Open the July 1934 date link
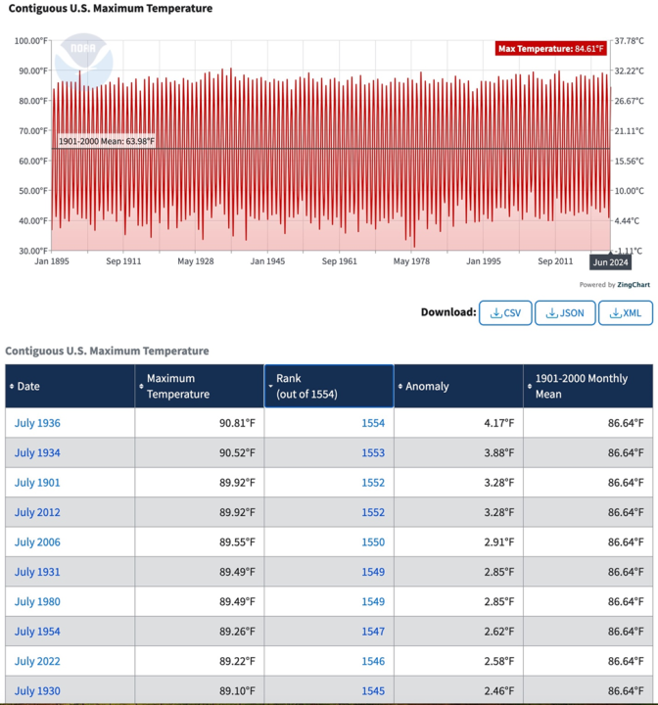 coord(37,452)
